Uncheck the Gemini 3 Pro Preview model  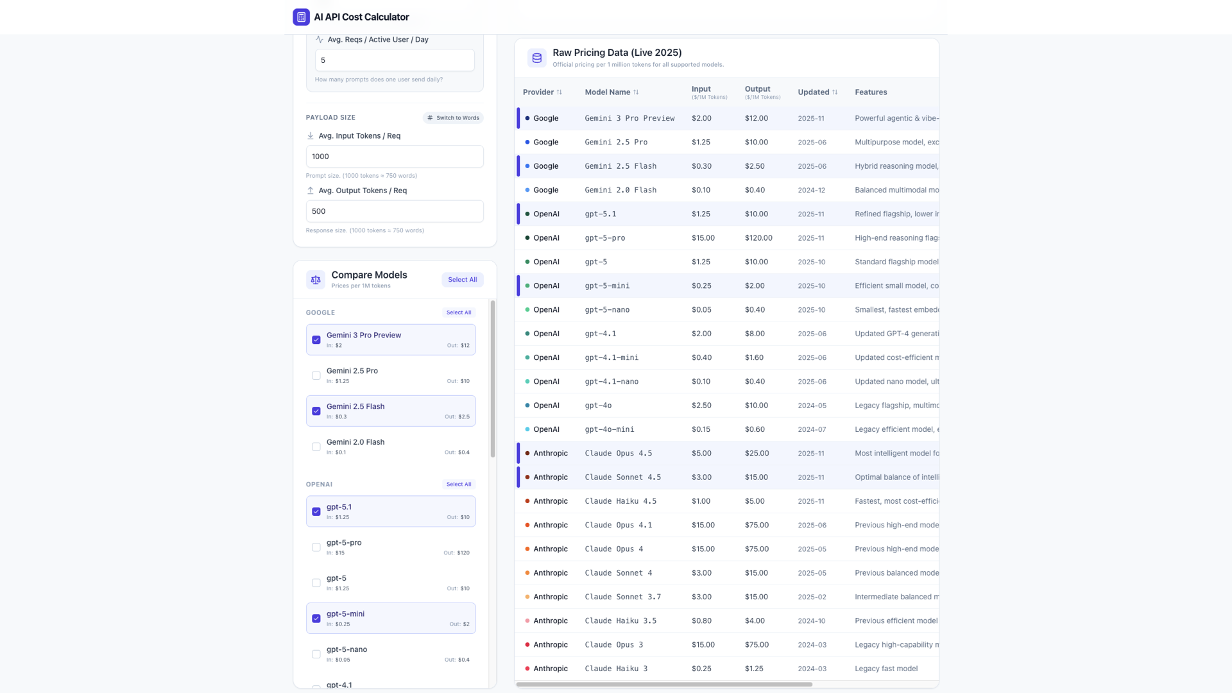[x=316, y=339]
